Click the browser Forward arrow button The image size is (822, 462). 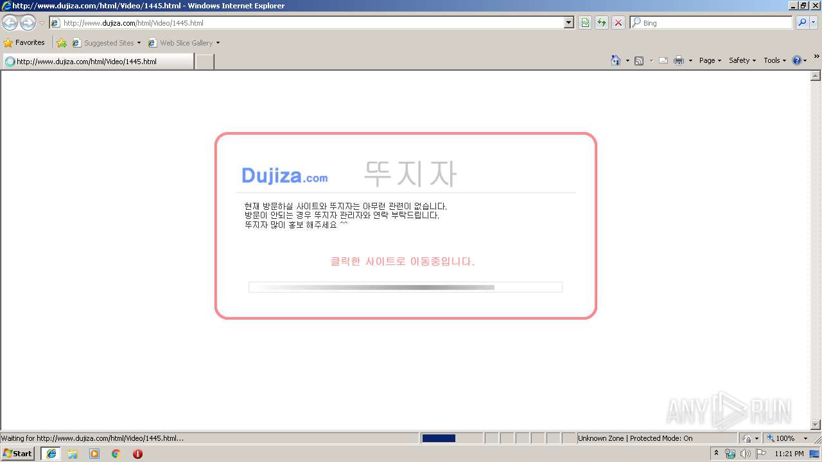coord(28,23)
